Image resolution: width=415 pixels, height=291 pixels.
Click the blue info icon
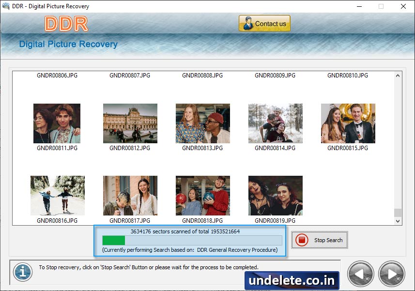click(x=22, y=271)
